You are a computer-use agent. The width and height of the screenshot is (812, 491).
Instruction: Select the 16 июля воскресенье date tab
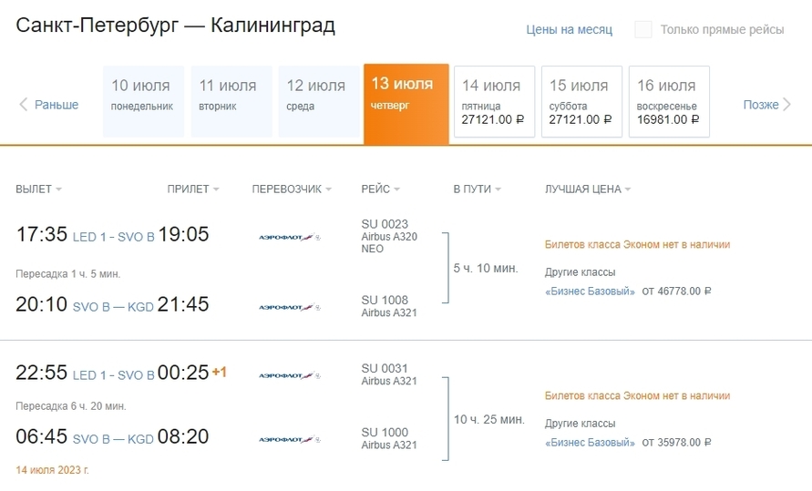tap(669, 101)
